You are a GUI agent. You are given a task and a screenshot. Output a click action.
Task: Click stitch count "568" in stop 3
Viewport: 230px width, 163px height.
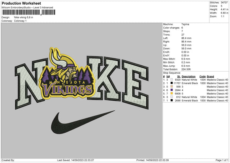(178, 86)
